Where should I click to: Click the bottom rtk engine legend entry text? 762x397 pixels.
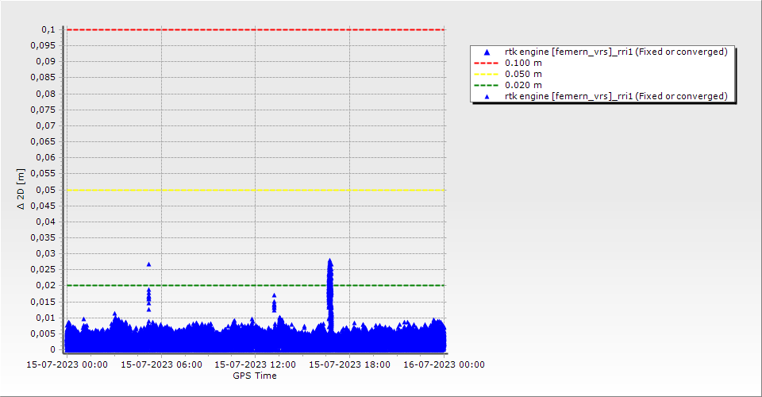[616, 96]
